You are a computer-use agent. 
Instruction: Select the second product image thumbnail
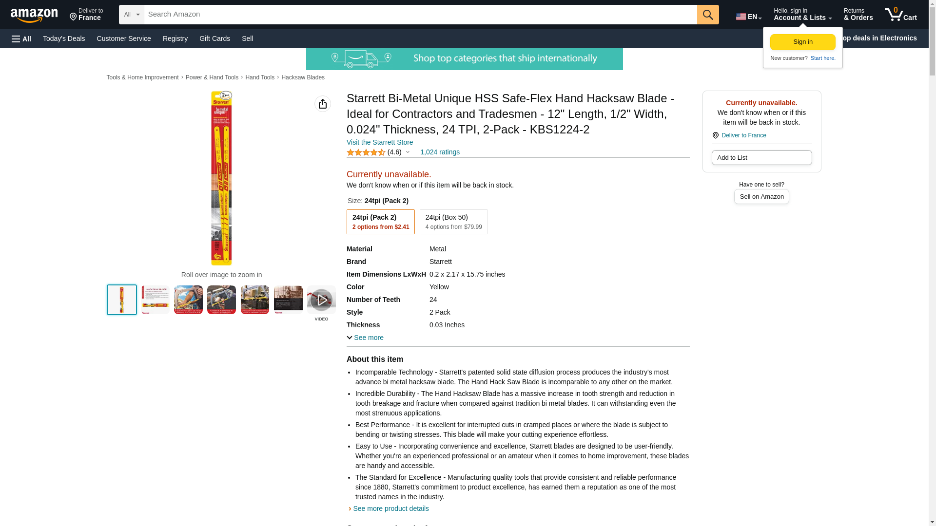(x=155, y=300)
